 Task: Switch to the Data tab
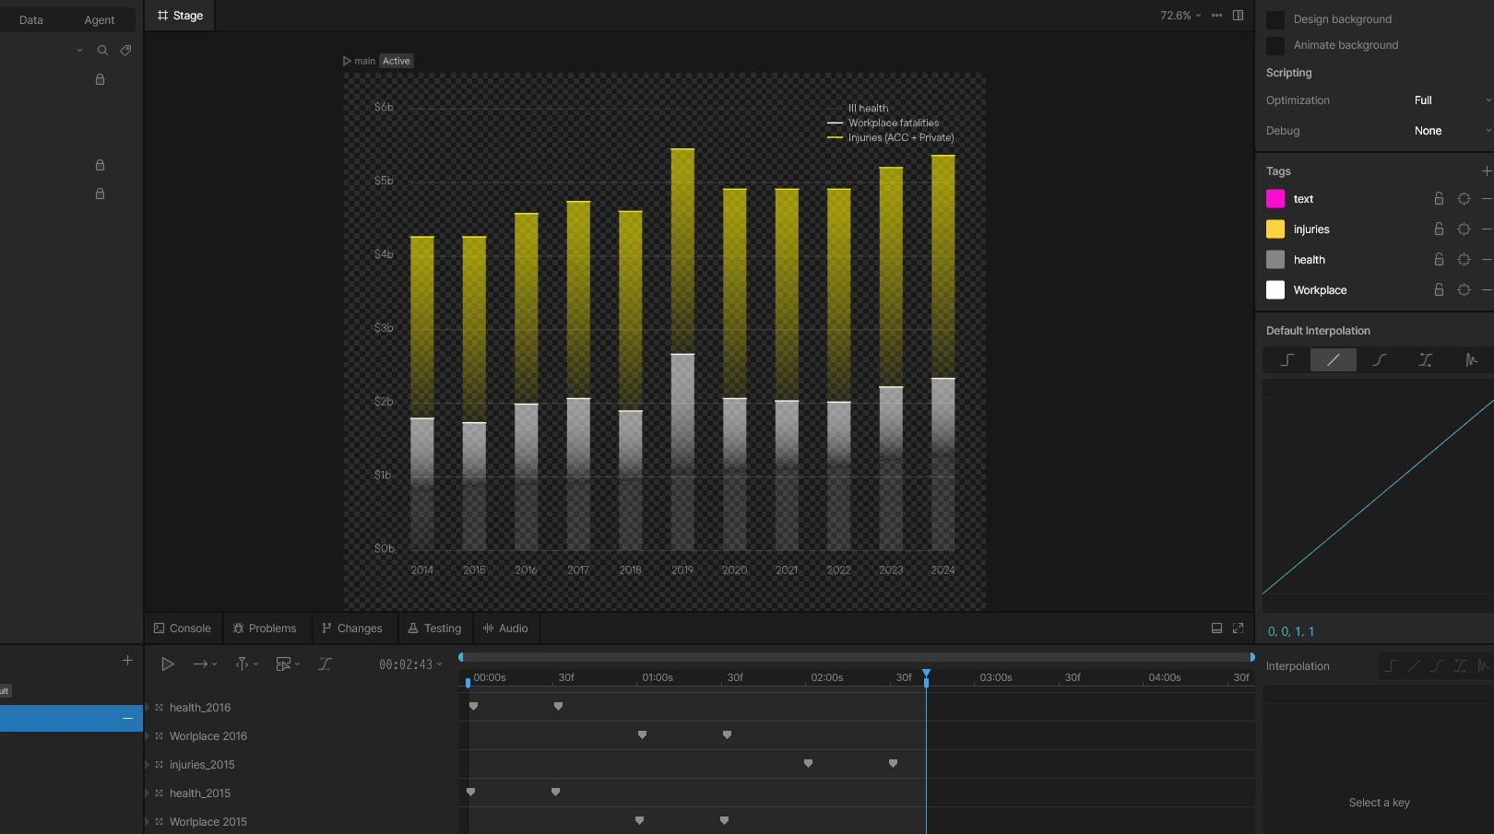coord(31,20)
